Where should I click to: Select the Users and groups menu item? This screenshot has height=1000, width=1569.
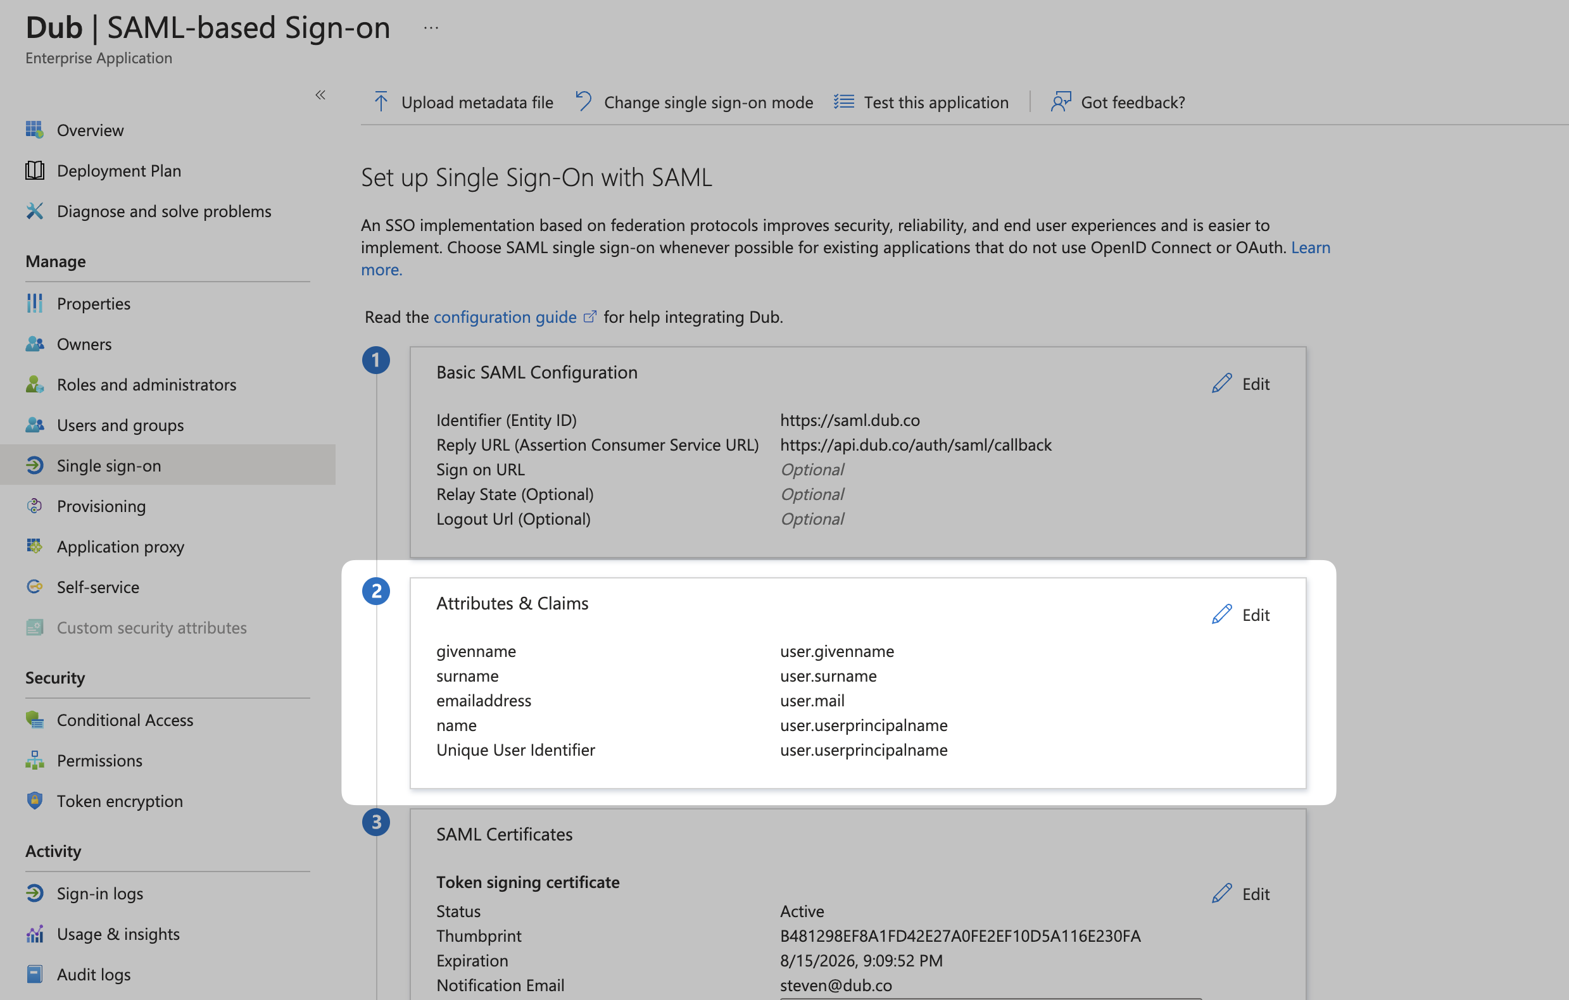point(120,423)
